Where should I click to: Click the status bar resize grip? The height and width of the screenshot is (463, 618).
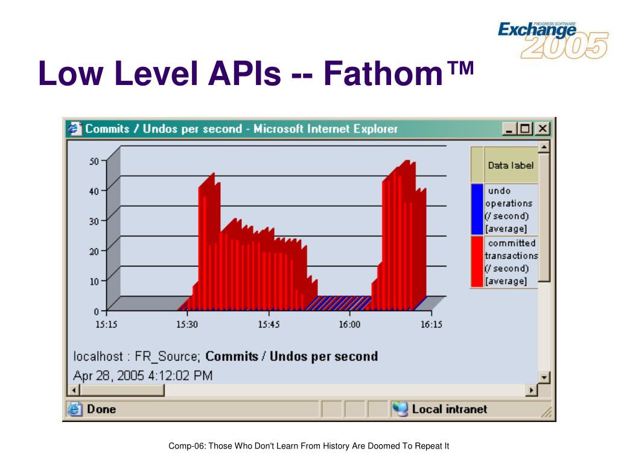(546, 412)
